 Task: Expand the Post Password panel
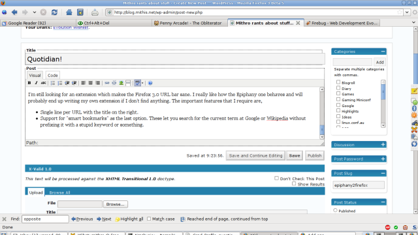pyautogui.click(x=383, y=159)
